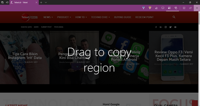Save the web note
The width and height of the screenshot is (200, 106).
click(x=184, y=8)
